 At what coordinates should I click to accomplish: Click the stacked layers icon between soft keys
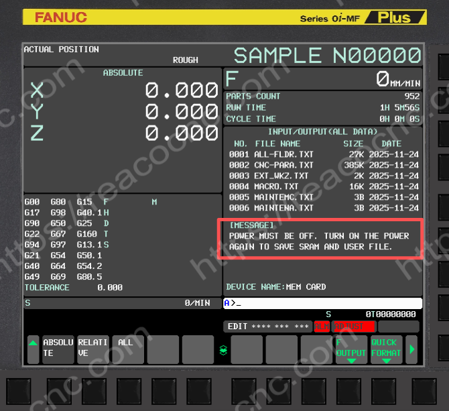(x=223, y=350)
